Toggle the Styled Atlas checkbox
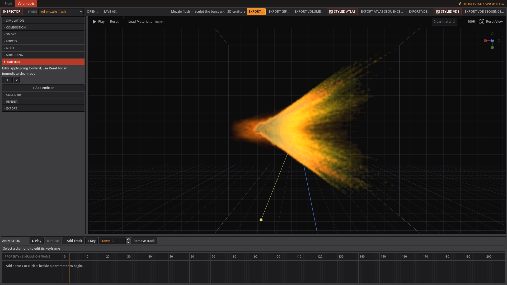Image resolution: width=507 pixels, height=285 pixels. tap(331, 12)
